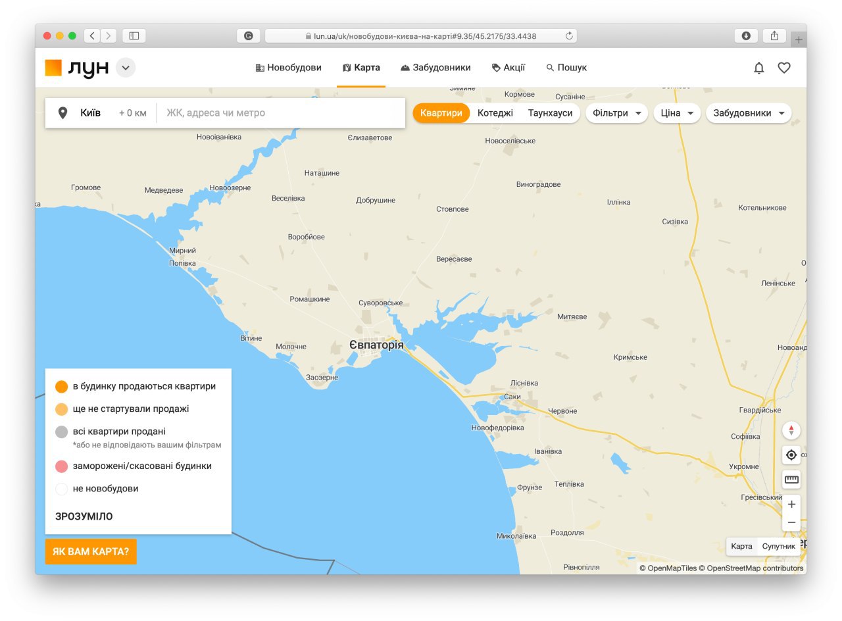Click the Вересаєве label on map
The width and height of the screenshot is (842, 621).
(x=454, y=259)
